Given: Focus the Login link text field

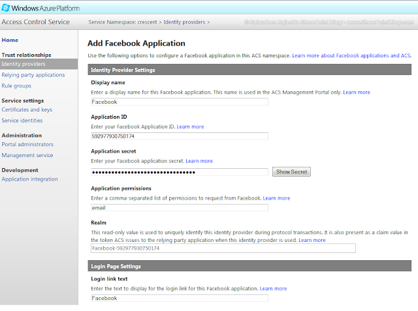Looking at the screenshot, I should 180,298.
